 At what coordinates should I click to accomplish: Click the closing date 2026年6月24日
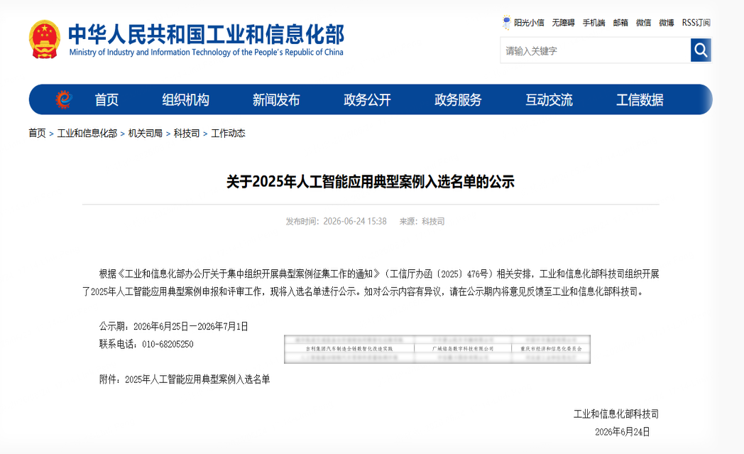click(x=622, y=432)
